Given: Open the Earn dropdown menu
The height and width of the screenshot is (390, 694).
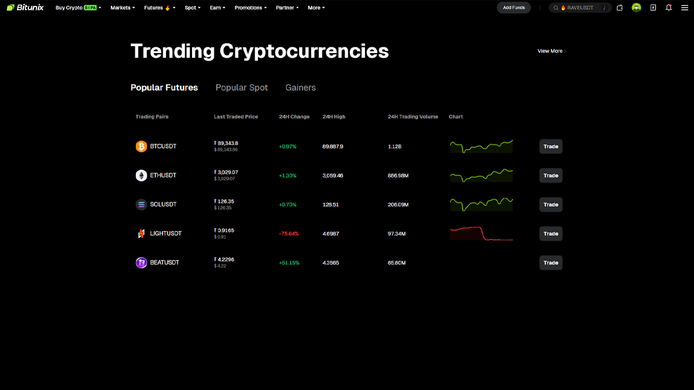Looking at the screenshot, I should pyautogui.click(x=217, y=8).
